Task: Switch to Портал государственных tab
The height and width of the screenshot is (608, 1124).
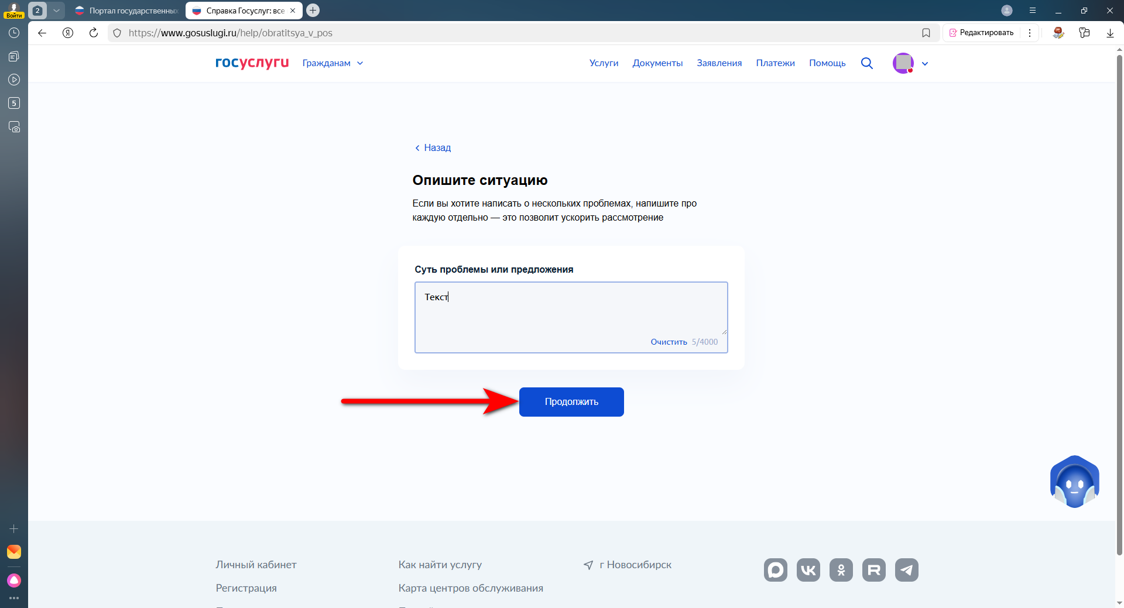Action: pos(129,11)
